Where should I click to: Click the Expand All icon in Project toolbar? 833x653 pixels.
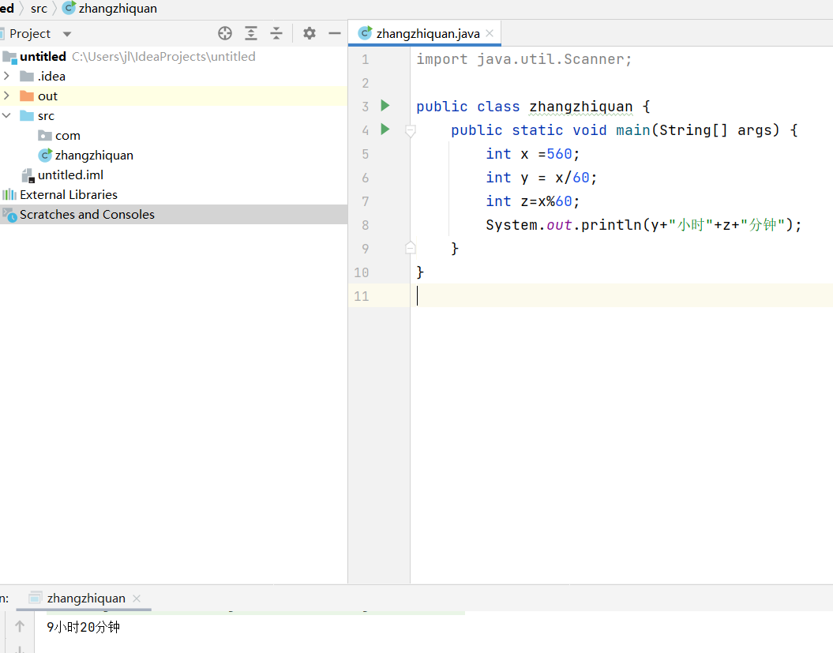[x=251, y=33]
